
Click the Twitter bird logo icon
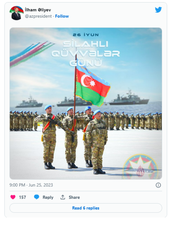[158, 10]
